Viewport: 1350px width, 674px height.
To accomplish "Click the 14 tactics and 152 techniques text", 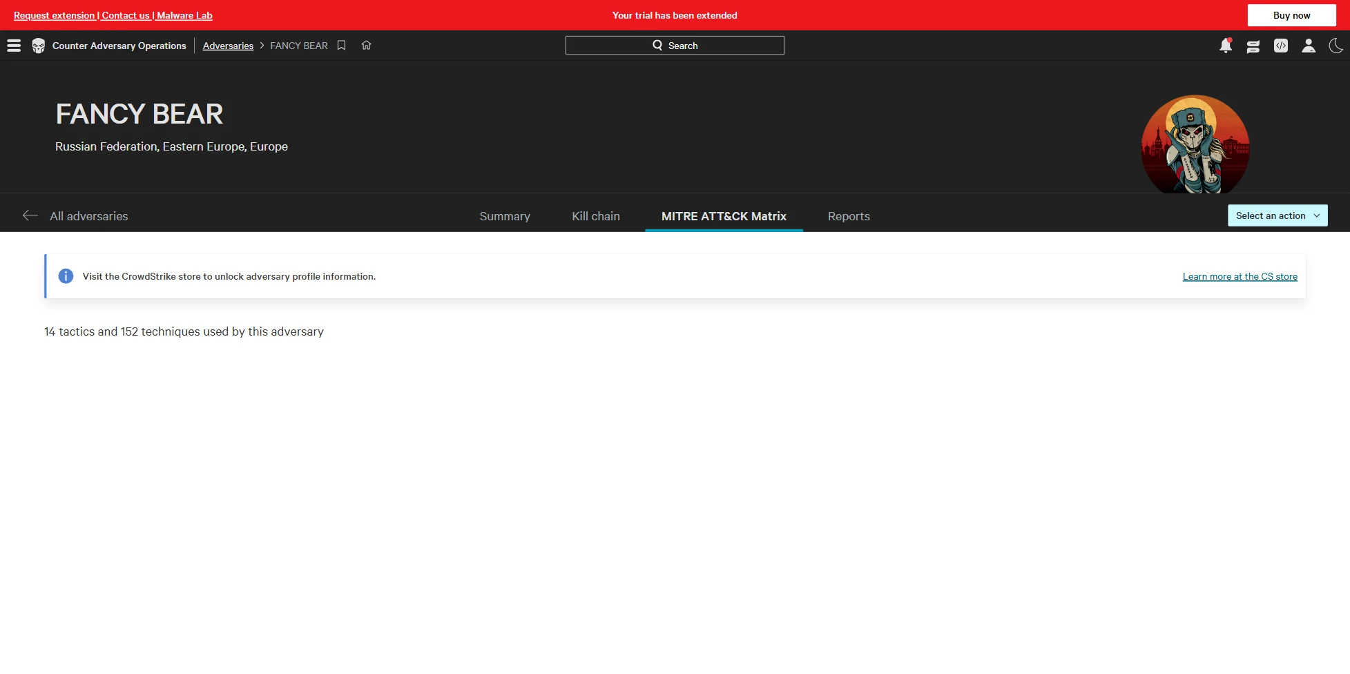I will click(x=184, y=331).
